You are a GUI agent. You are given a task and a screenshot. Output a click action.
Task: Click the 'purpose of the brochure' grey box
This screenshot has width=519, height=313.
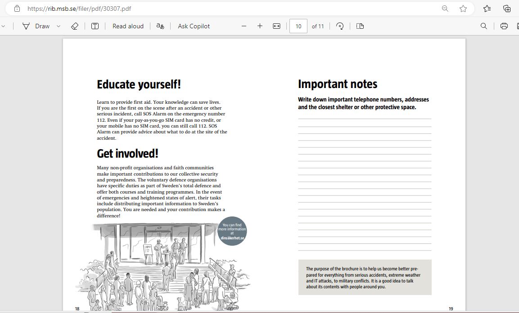[x=365, y=278]
